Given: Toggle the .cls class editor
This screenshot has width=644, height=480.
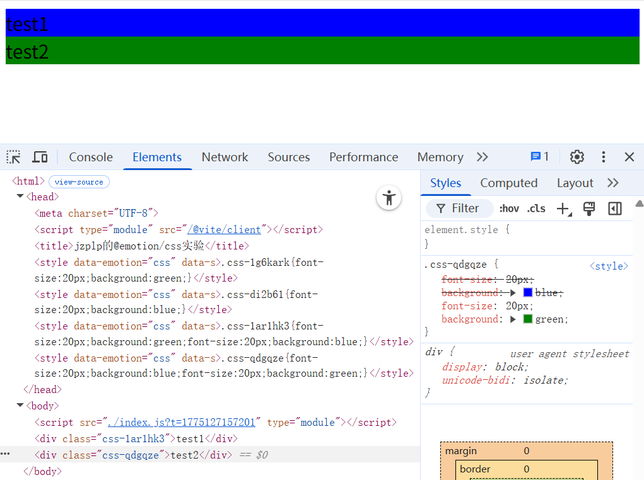Looking at the screenshot, I should 536,209.
